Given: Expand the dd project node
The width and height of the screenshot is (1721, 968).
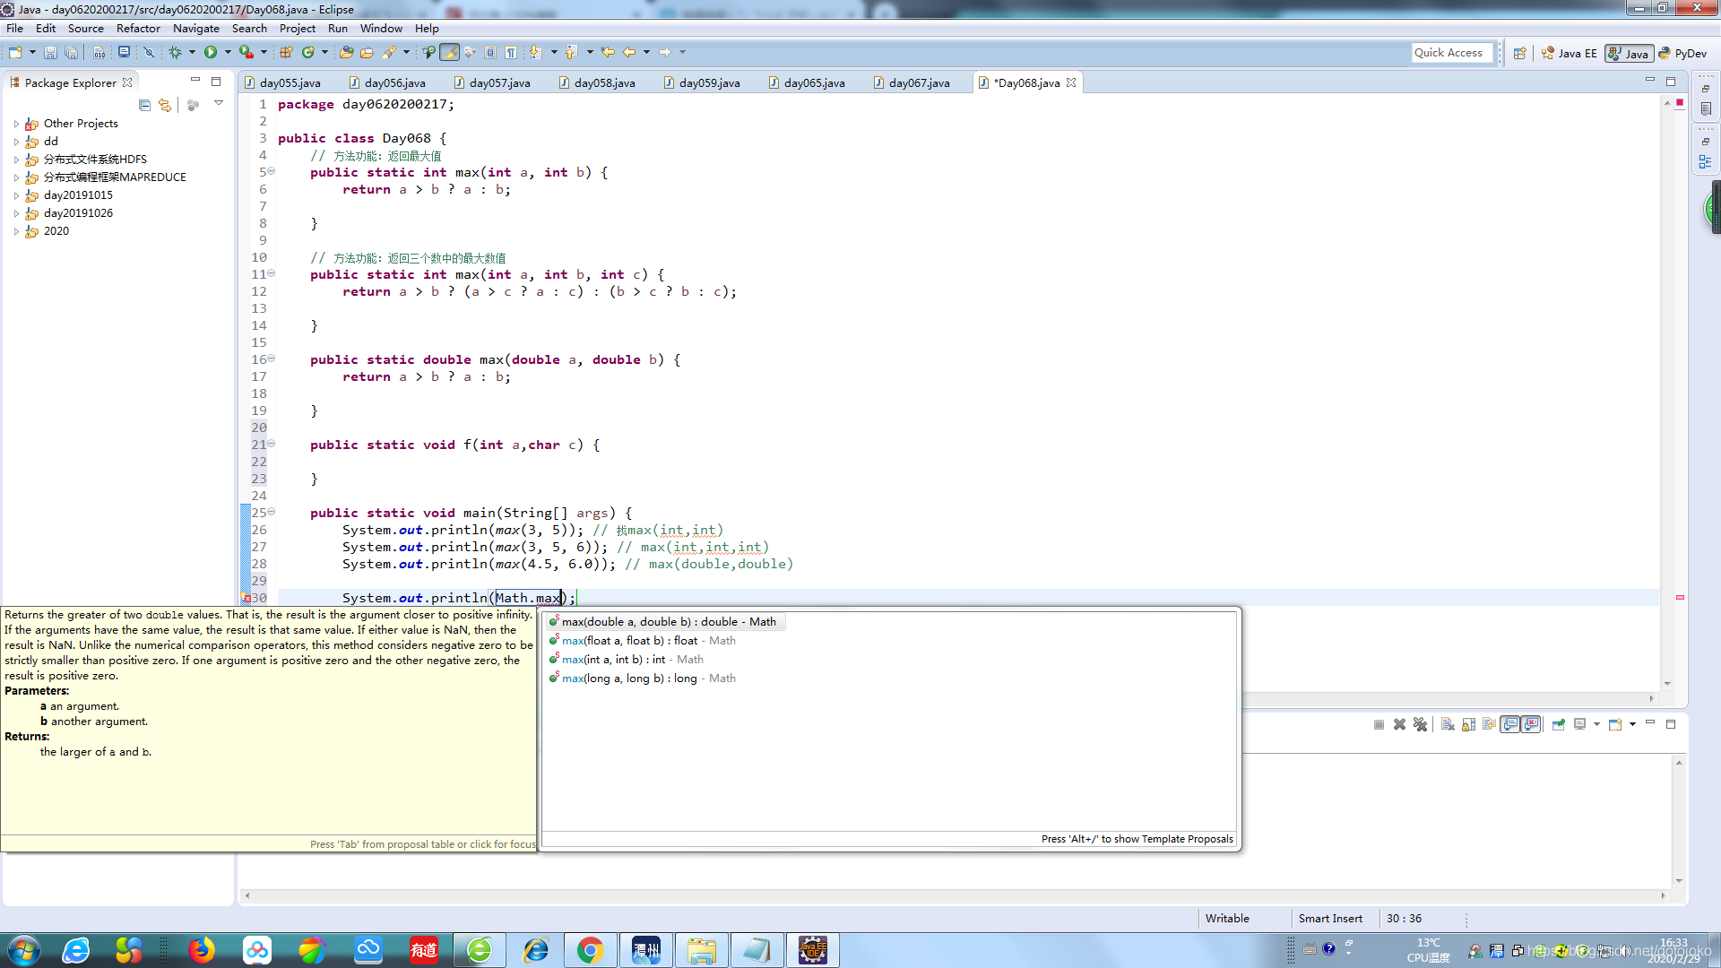Looking at the screenshot, I should 16,142.
